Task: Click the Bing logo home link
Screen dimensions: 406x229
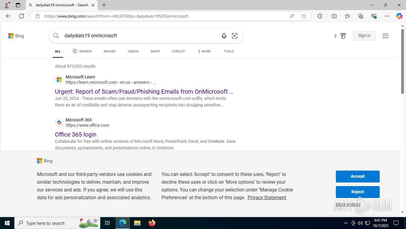Action: (x=16, y=36)
